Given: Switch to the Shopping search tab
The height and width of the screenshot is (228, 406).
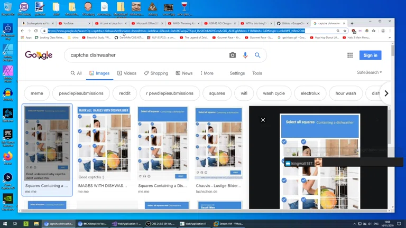Looking at the screenshot, I should pos(156,73).
